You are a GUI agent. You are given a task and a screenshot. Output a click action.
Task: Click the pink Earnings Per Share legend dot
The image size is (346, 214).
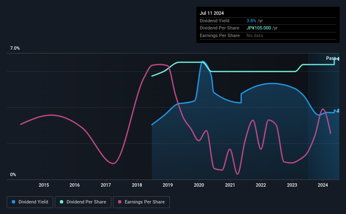[x=120, y=202]
